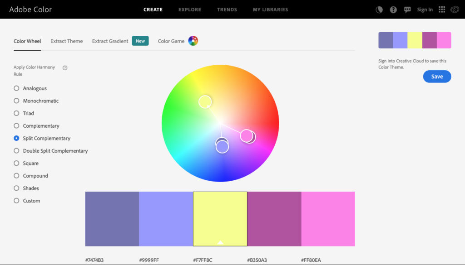Viewport: 465px width, 265px height.
Task: Select the yellow #F7FF8C color swatch
Action: [x=220, y=219]
